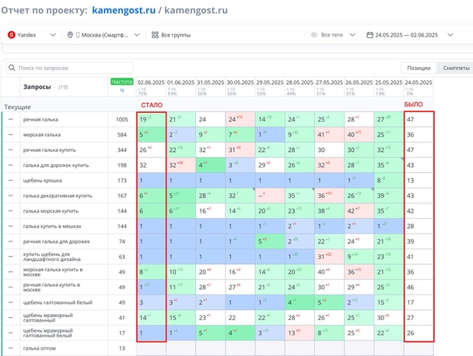Expand the date range chevron

(450, 35)
